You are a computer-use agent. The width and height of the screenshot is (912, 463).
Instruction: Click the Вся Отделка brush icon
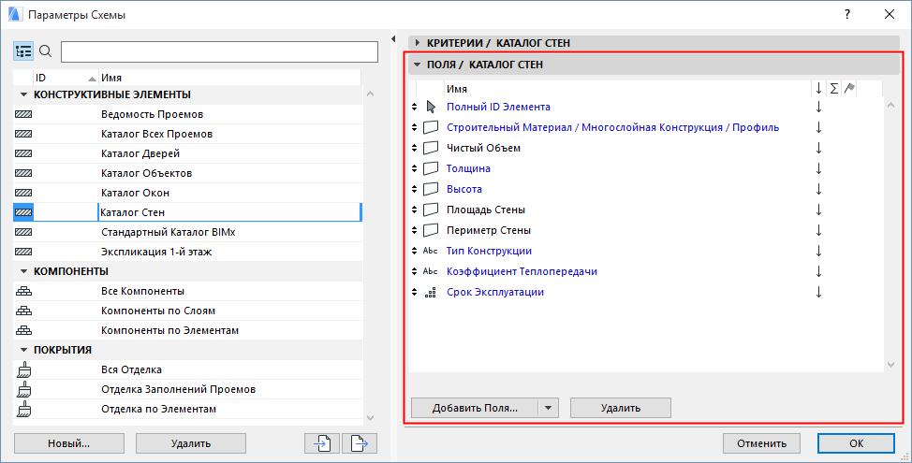[23, 369]
